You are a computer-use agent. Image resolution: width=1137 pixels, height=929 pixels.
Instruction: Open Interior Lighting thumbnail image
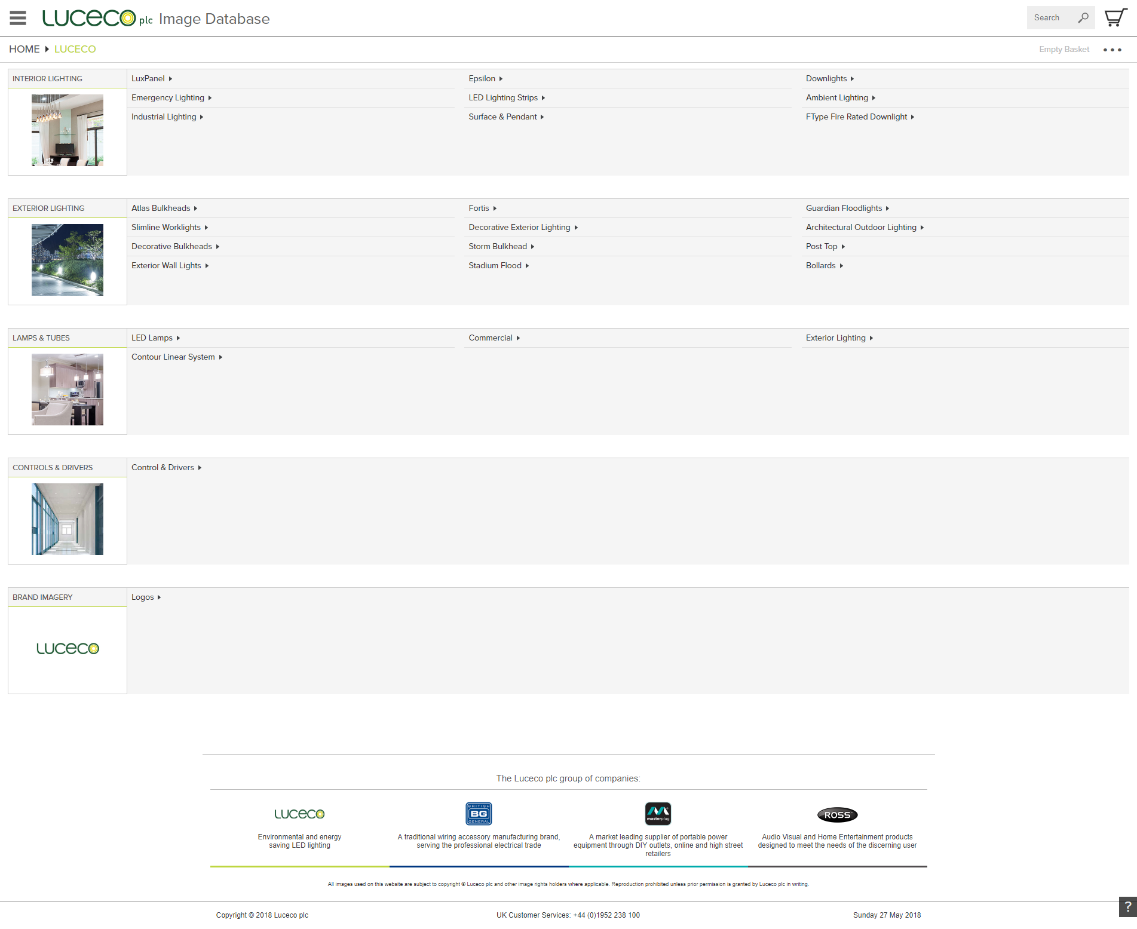68,130
